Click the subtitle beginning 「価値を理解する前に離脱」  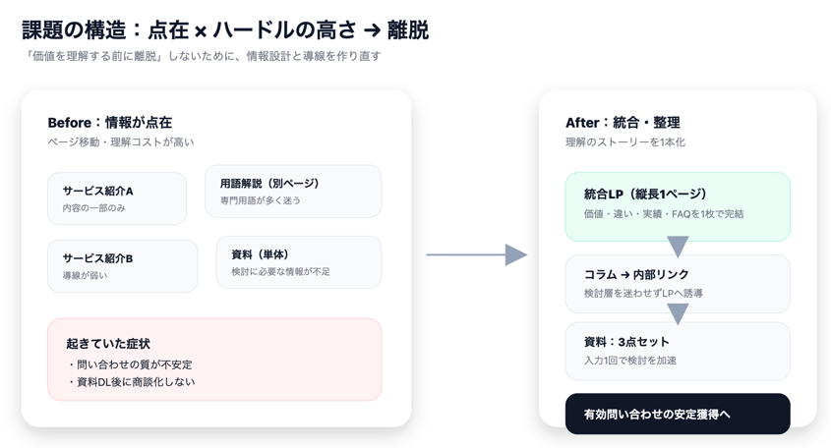coord(201,57)
